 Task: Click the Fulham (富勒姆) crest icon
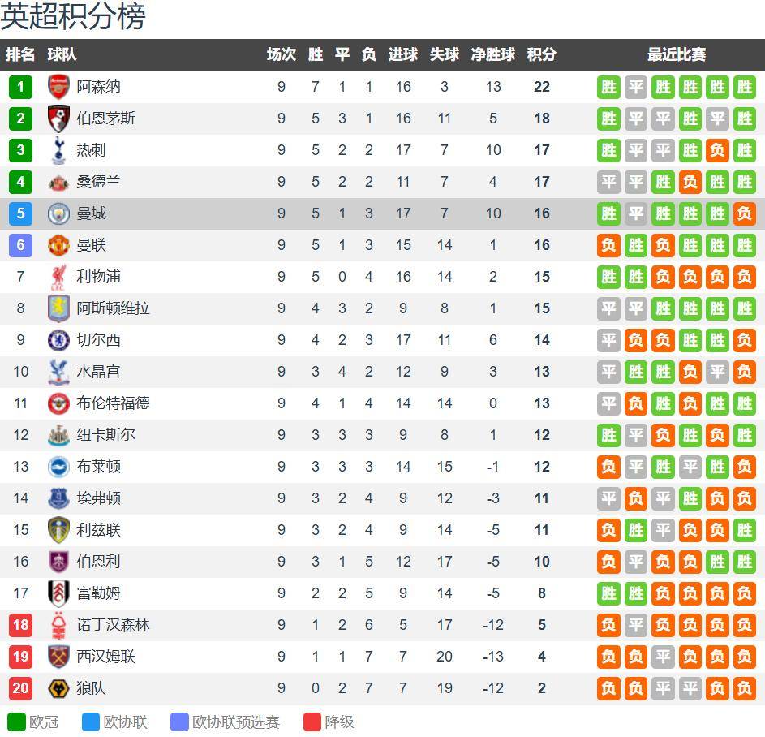58,593
